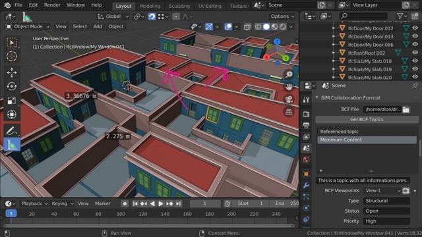Hide IfcDoor/My Door.012 with eye icon
The height and width of the screenshot is (237, 422).
tap(415, 28)
